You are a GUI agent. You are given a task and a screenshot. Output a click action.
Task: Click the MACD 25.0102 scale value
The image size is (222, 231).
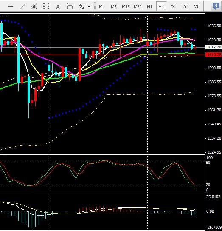click(214, 197)
